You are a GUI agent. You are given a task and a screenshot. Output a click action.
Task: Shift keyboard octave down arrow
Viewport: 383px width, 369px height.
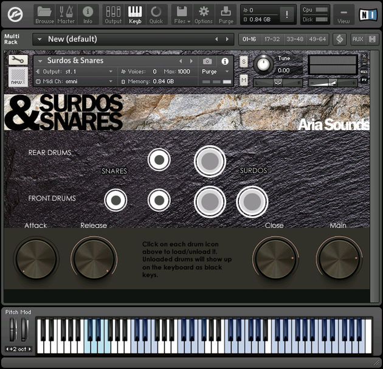(x=7, y=349)
